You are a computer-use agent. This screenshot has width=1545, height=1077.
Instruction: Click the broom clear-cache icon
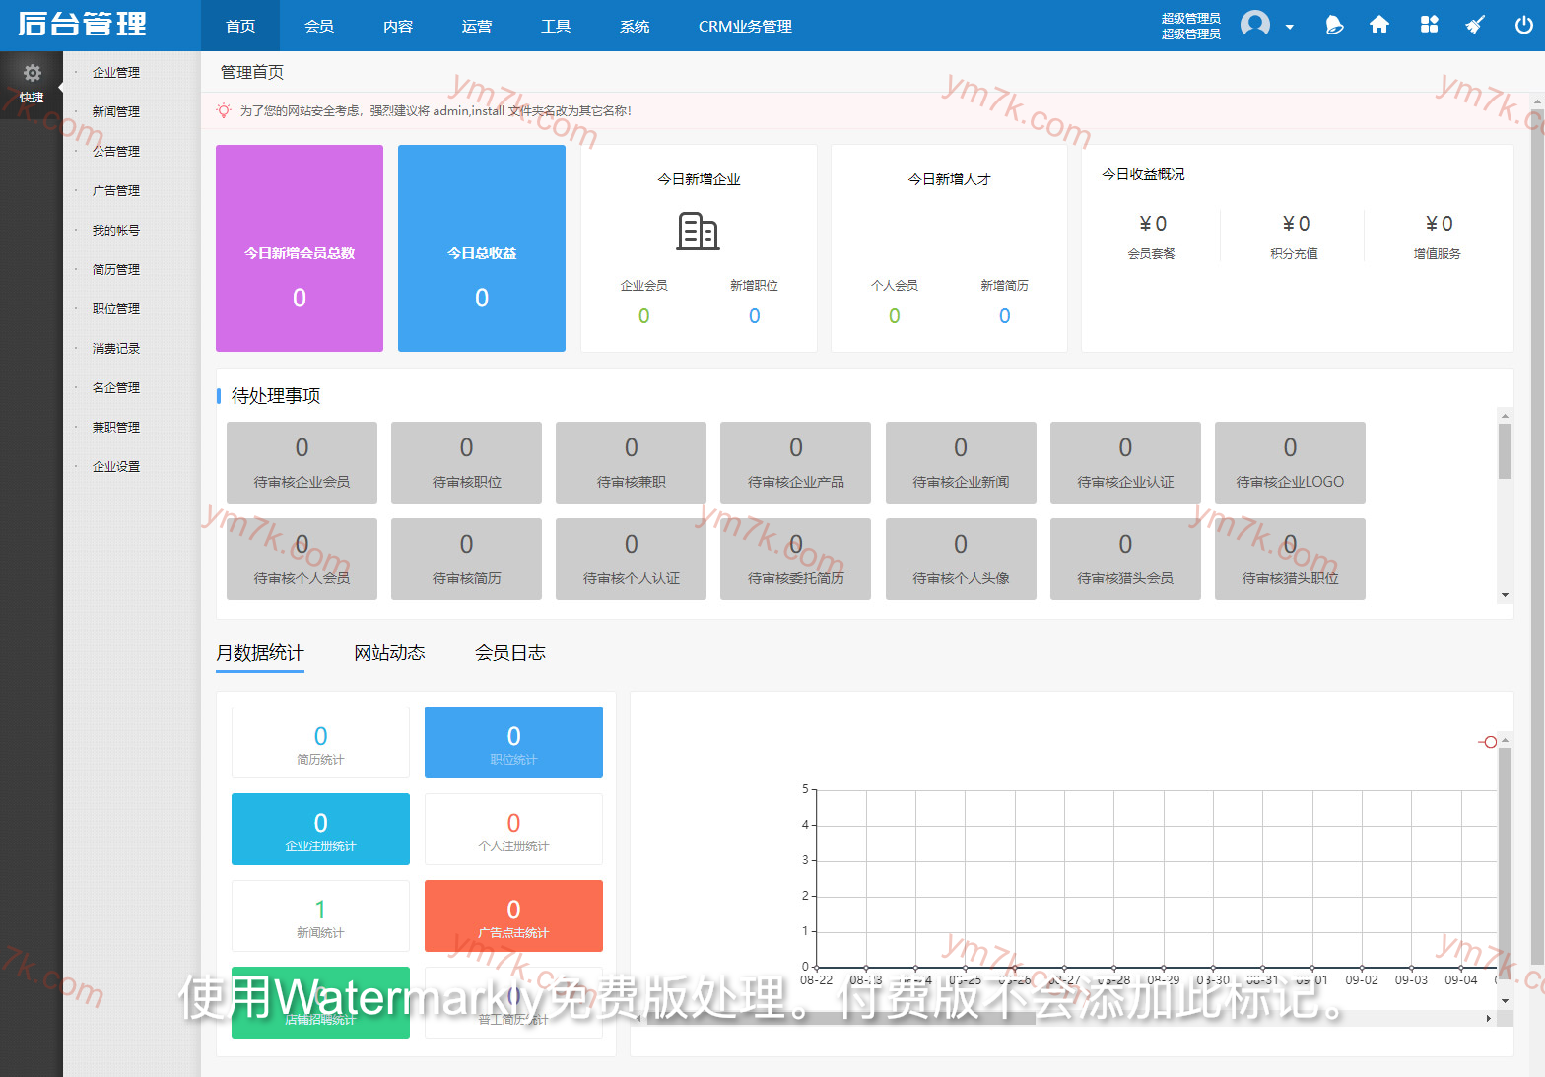1475,25
